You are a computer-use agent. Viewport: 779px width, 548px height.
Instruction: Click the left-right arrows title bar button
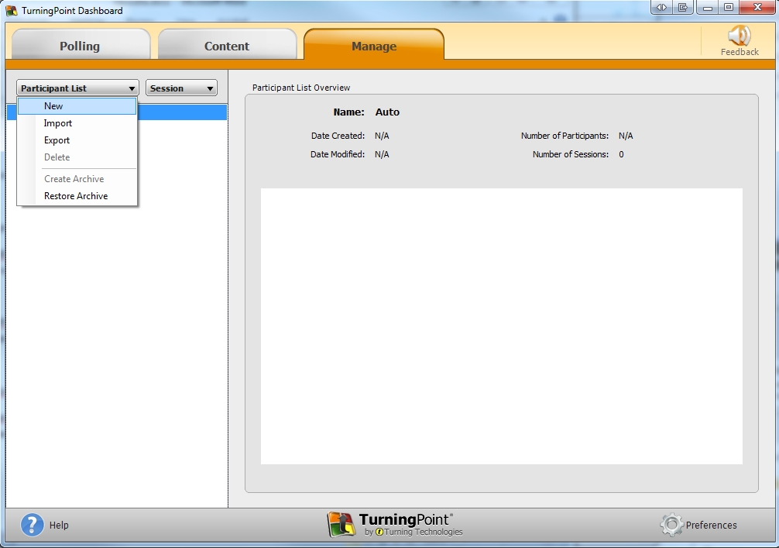(x=661, y=8)
